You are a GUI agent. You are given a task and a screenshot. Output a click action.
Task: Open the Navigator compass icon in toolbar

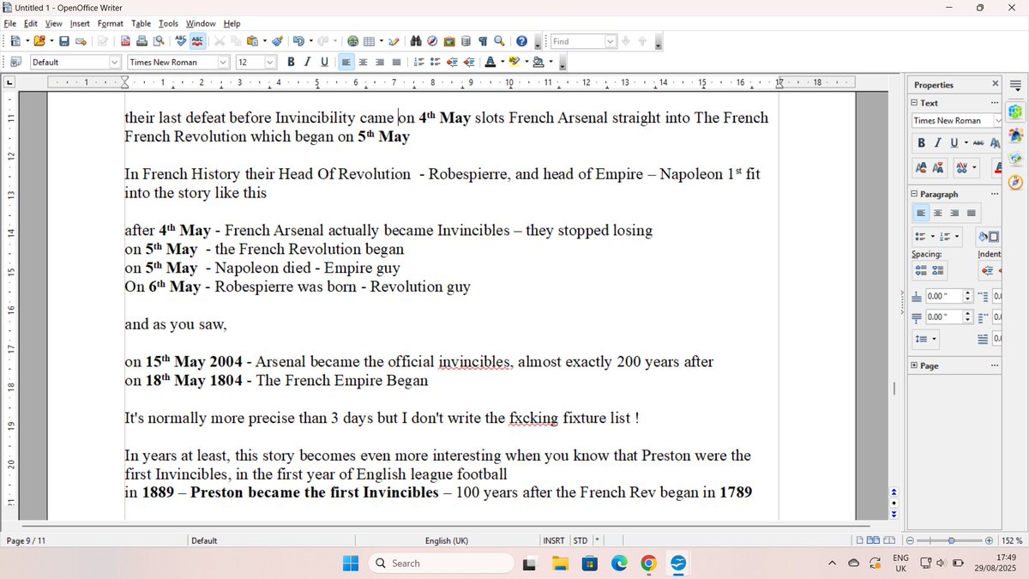click(432, 41)
